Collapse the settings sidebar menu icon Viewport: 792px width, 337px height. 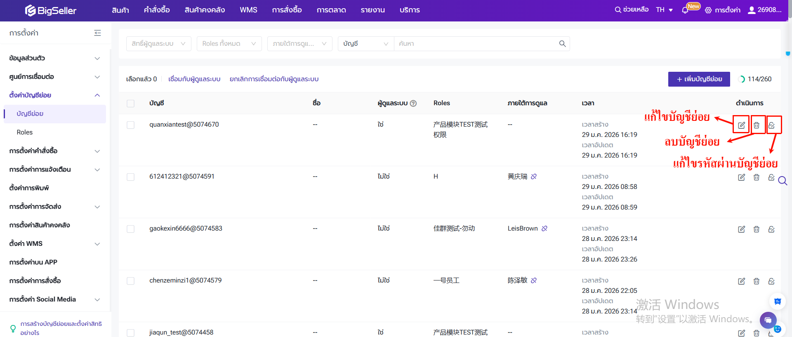[x=97, y=33]
